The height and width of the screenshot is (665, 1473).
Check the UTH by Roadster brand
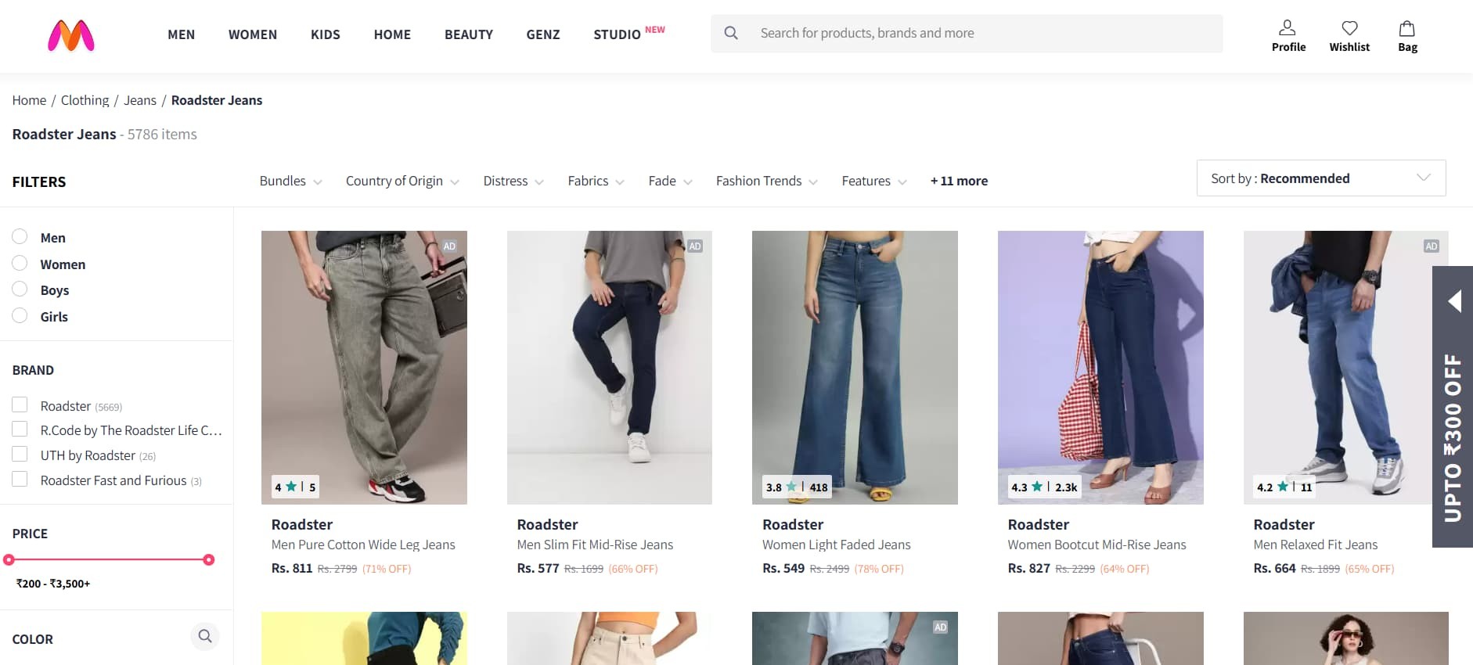(20, 455)
